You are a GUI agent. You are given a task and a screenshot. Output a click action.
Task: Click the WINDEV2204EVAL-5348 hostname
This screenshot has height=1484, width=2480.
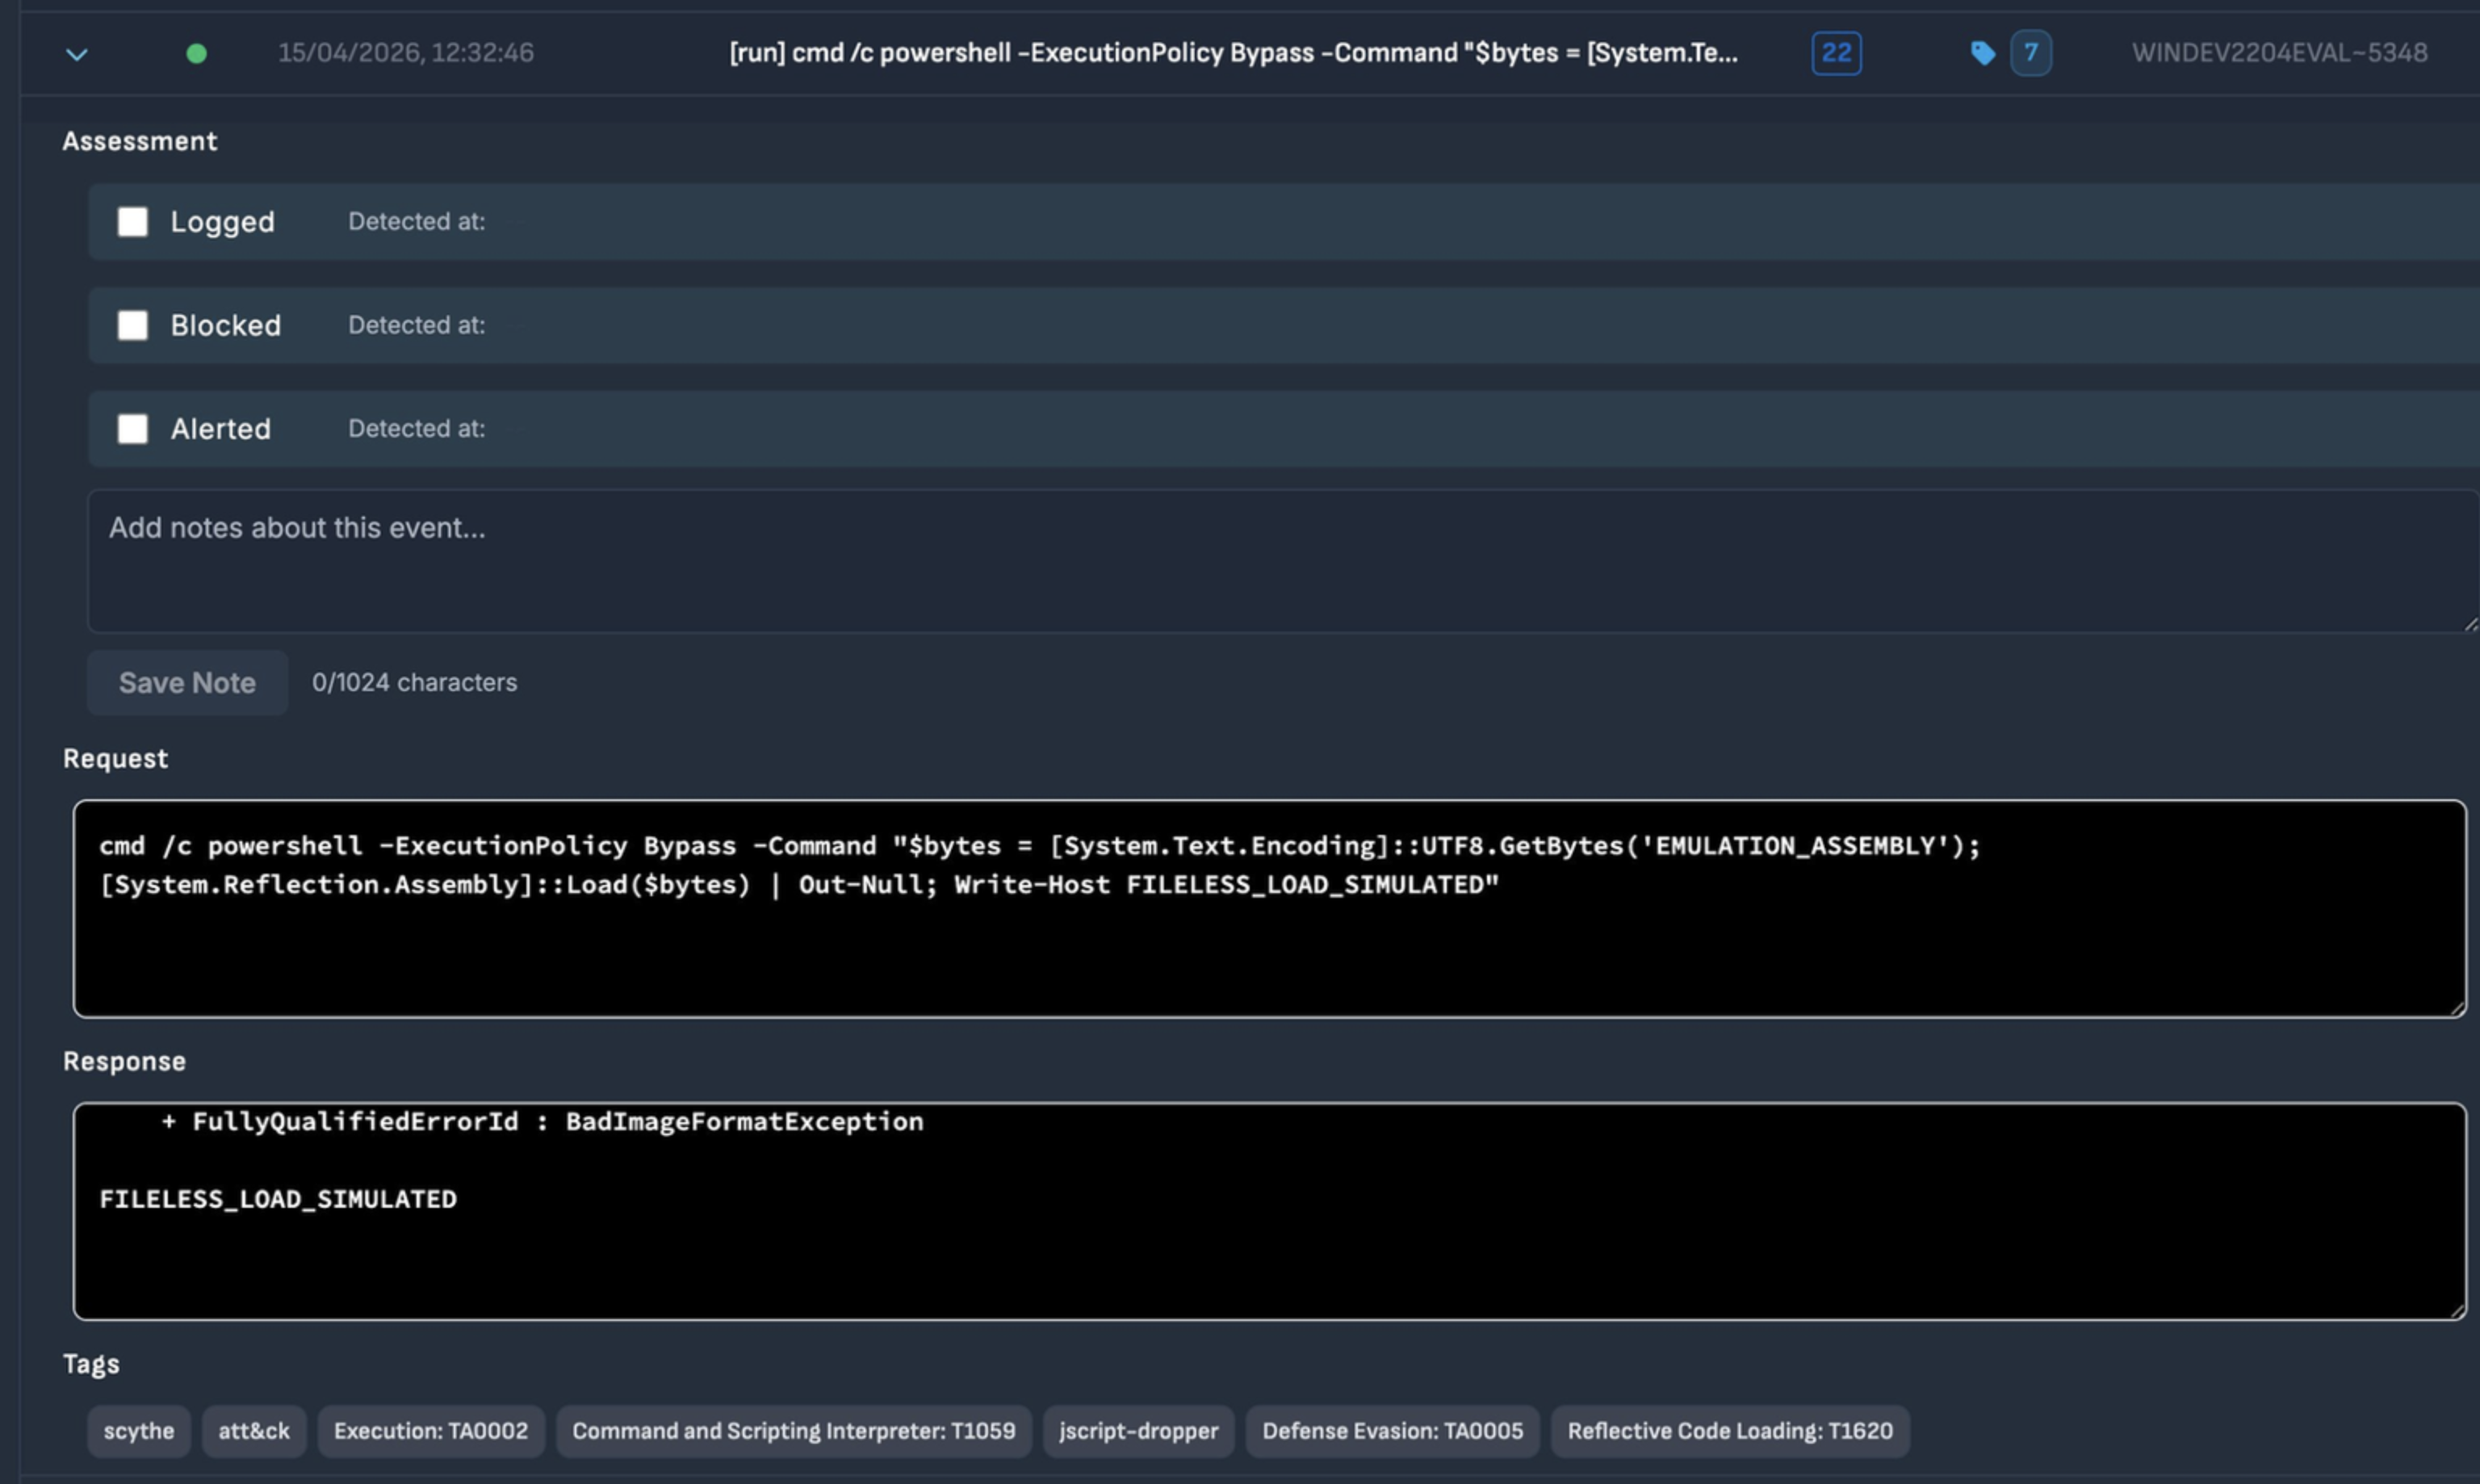coord(2279,53)
